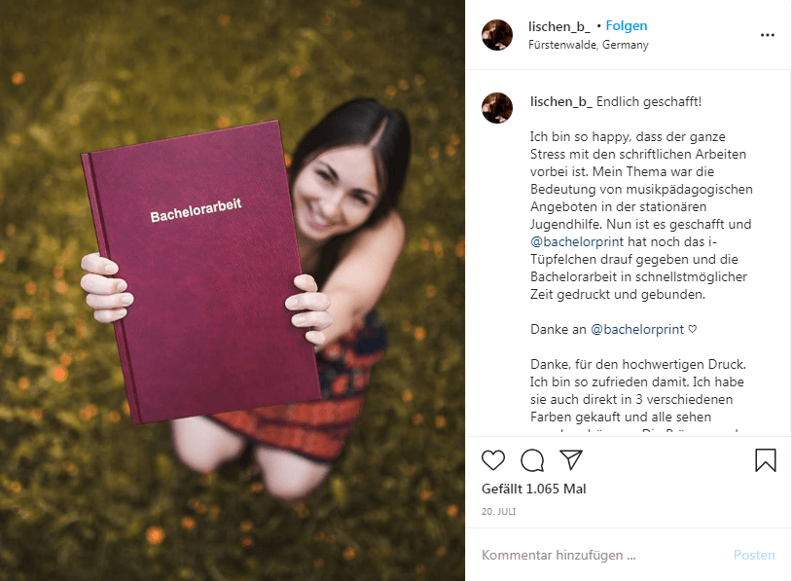Submit comment with the Posten button
This screenshot has width=792, height=581.
tap(754, 555)
